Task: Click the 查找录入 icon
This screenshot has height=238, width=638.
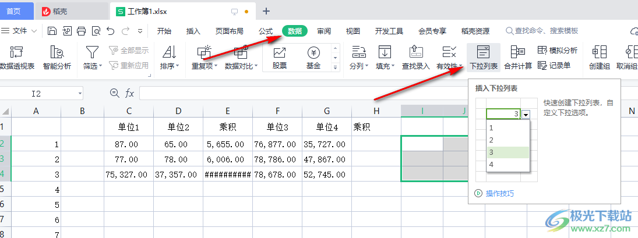Action: click(x=416, y=52)
